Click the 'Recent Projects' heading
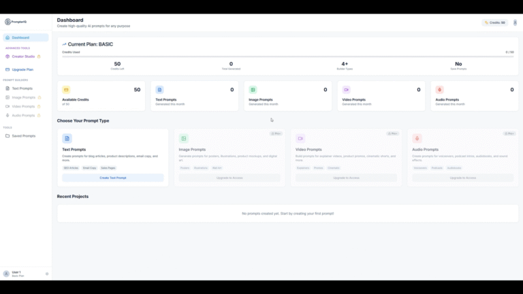 (73, 196)
